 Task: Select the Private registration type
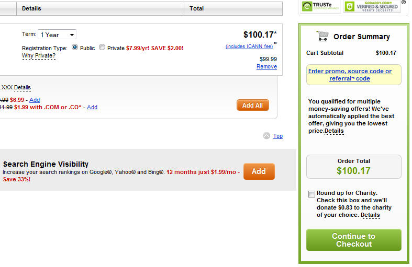pos(102,47)
